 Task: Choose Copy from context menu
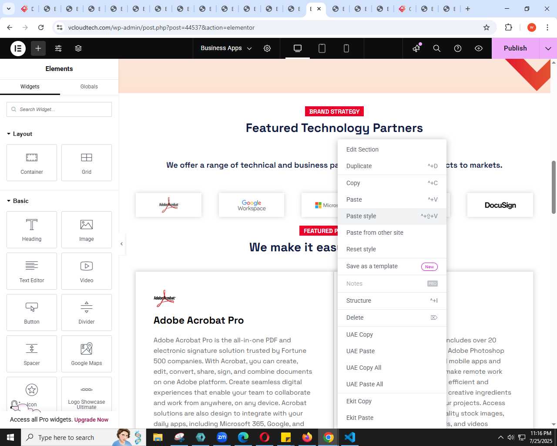pos(392,183)
